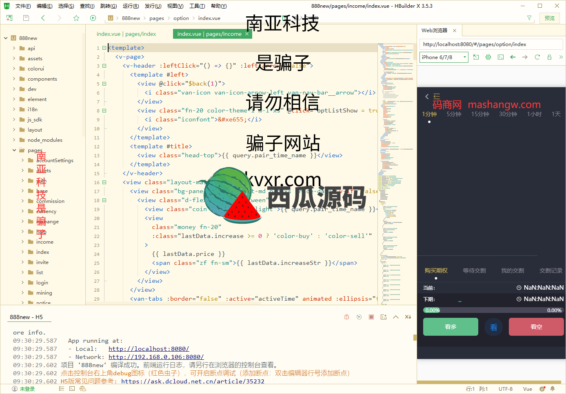Click the save file toolbar icon
Image resolution: width=566 pixels, height=394 pixels.
[x=26, y=18]
